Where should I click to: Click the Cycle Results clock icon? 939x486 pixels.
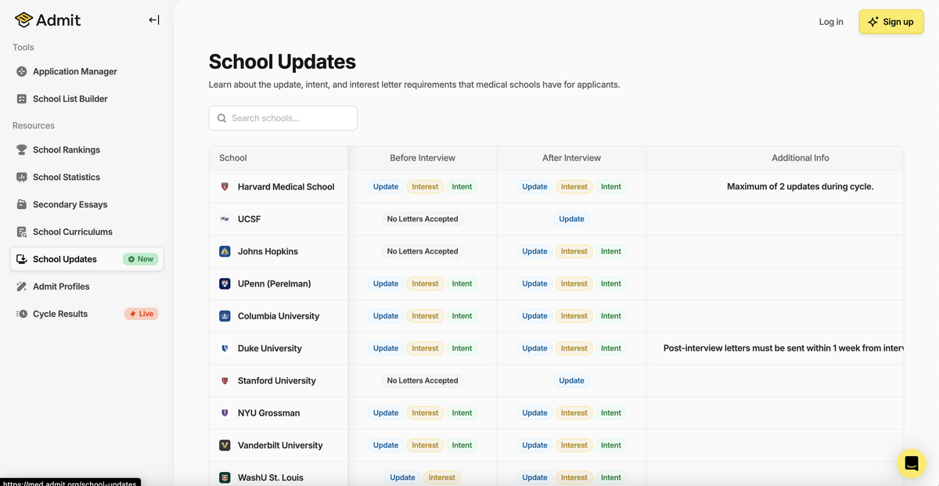coord(22,314)
